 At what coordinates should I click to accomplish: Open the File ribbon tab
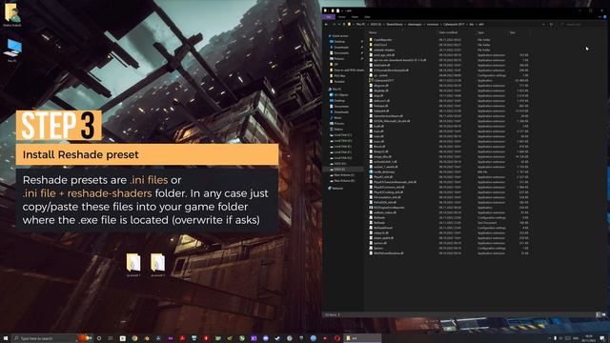point(328,17)
